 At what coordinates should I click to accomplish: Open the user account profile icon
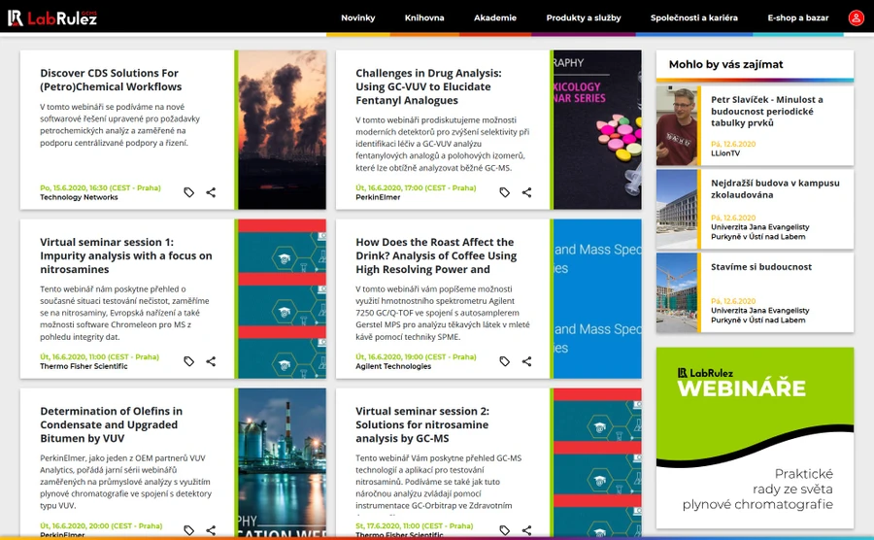coord(856,17)
